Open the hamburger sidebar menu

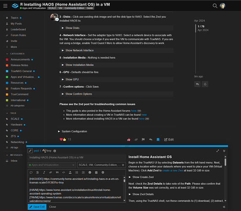5,6
